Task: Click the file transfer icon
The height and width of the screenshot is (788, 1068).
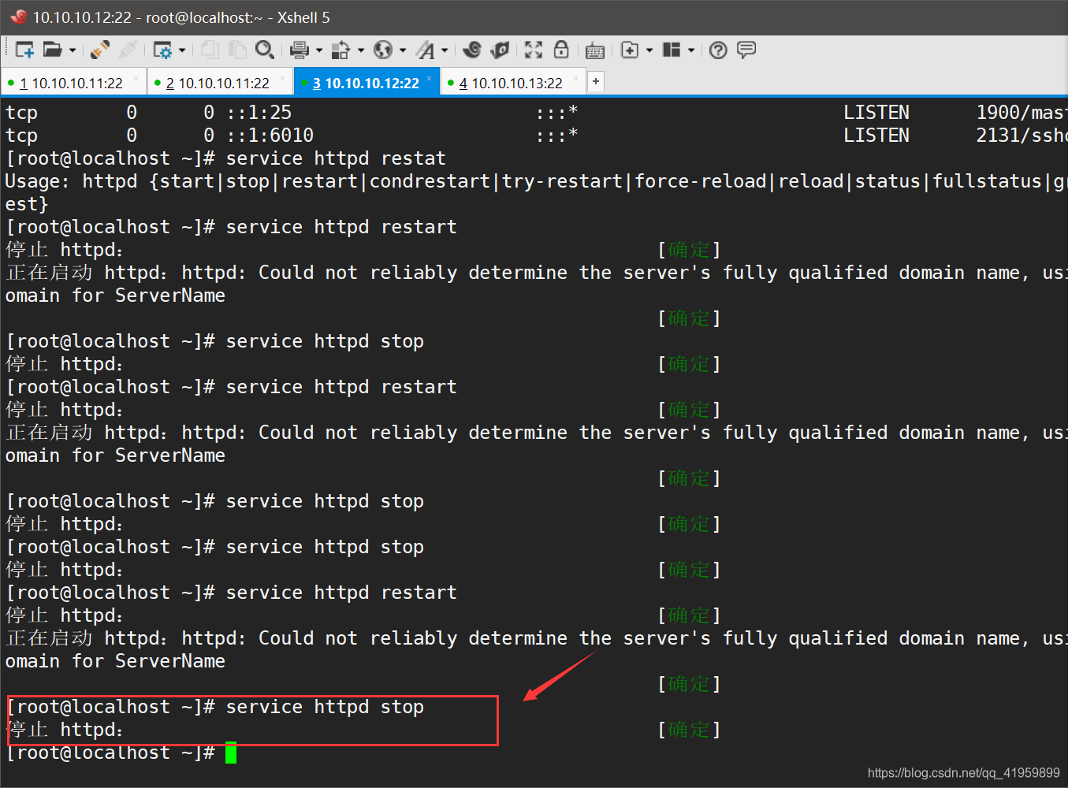Action: tap(340, 50)
